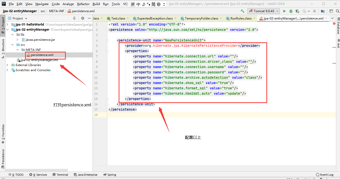Open the Tomcat 9.0.43 run configuration dropdown
340x179 pixels.
pos(264,11)
